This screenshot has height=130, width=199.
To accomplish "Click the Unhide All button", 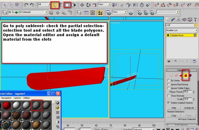I will pos(189,108).
